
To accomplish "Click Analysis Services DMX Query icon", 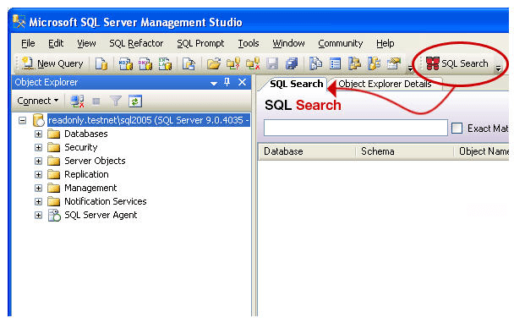I will pyautogui.click(x=145, y=63).
